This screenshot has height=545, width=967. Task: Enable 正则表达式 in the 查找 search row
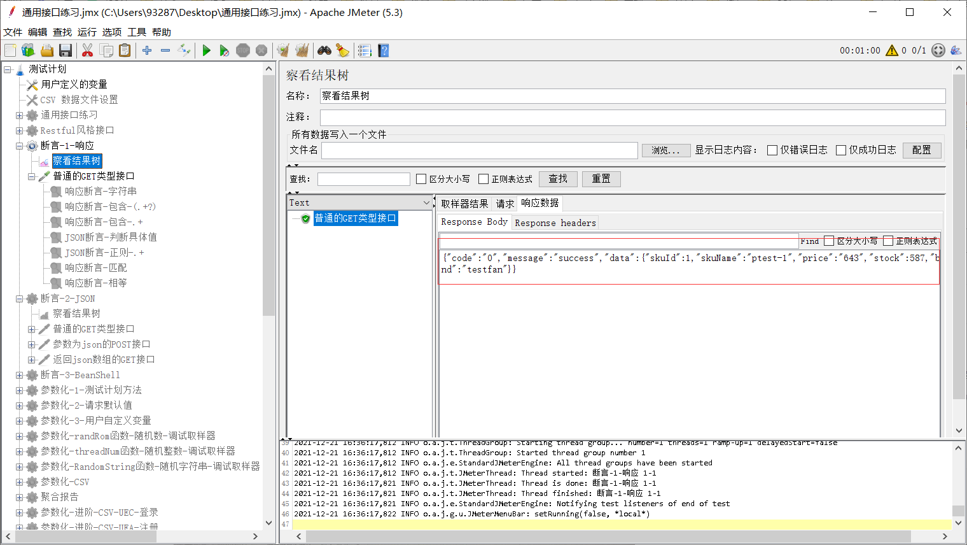tap(483, 179)
